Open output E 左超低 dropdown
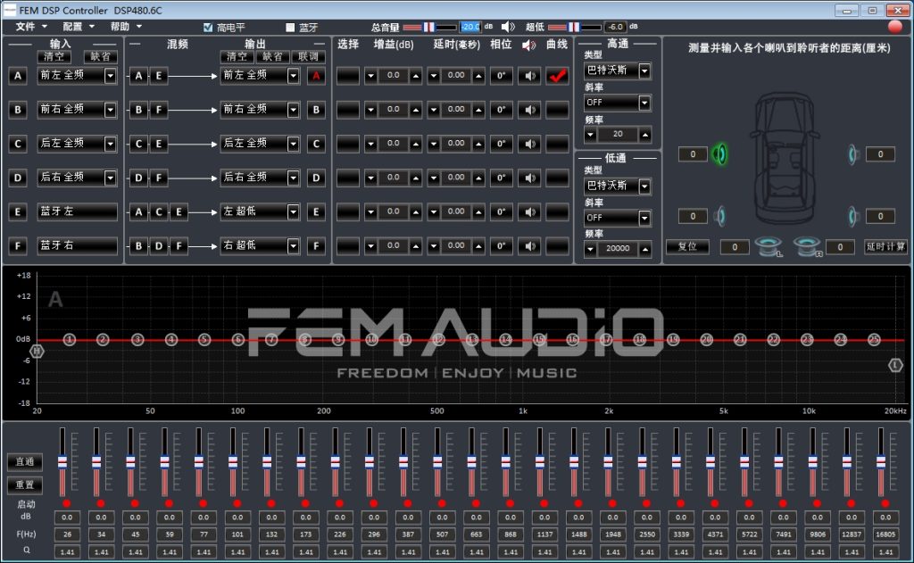This screenshot has width=914, height=563. 293,212
